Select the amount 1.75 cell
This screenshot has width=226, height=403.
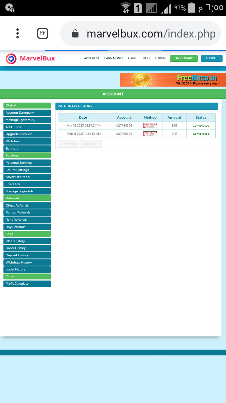174,126
